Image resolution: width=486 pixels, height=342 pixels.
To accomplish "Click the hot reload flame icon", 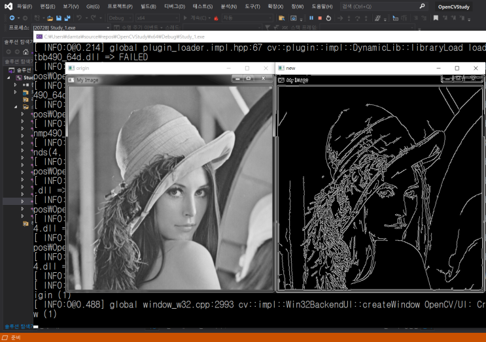I will point(216,18).
